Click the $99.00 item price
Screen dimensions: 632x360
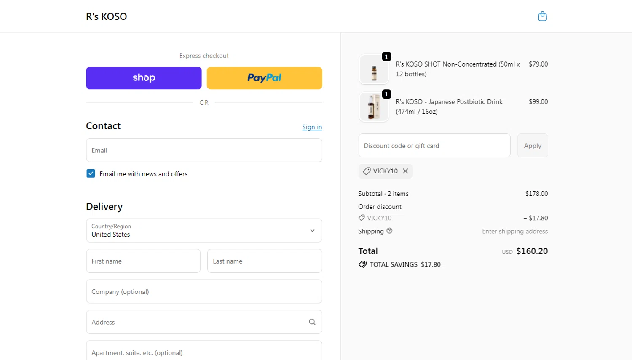coord(538,101)
